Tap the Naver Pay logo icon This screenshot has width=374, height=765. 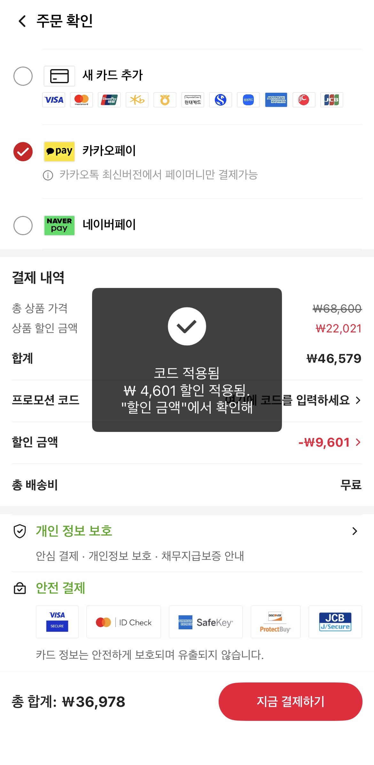[59, 225]
